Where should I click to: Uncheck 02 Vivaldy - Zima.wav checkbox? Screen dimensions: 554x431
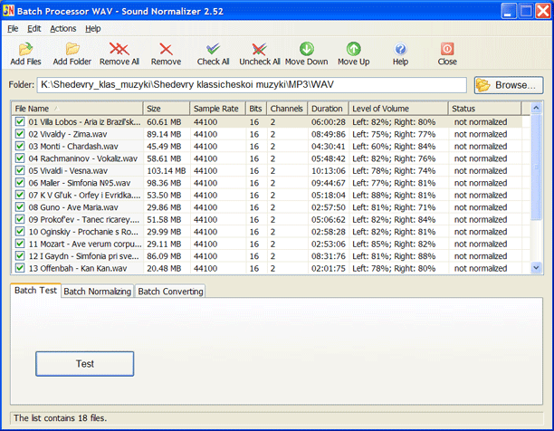coord(20,134)
